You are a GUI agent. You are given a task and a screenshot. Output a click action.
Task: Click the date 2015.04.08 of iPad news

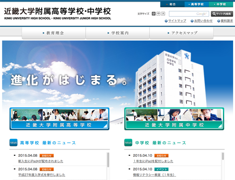pyautogui.click(x=28, y=156)
